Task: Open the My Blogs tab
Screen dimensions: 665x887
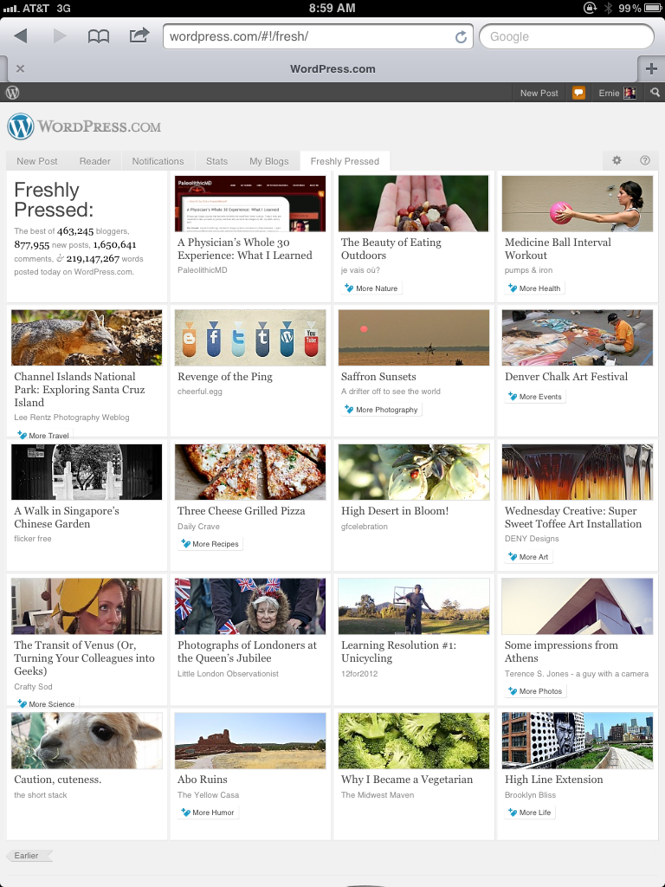Action: (x=268, y=161)
